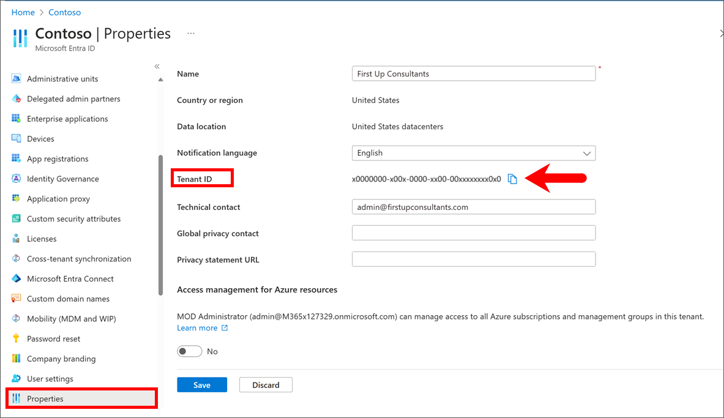Click the Custom security attributes icon
This screenshot has height=418, width=724.
[16, 218]
